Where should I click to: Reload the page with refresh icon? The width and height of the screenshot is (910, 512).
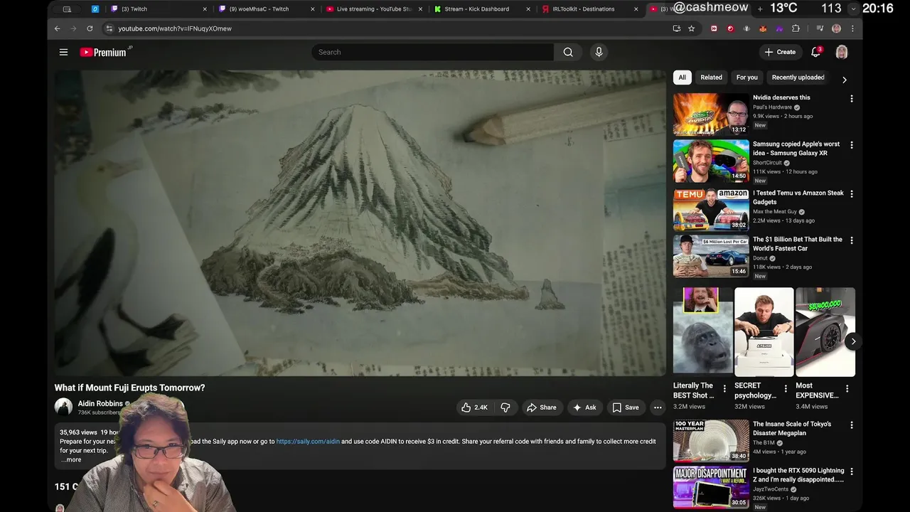[x=90, y=28]
